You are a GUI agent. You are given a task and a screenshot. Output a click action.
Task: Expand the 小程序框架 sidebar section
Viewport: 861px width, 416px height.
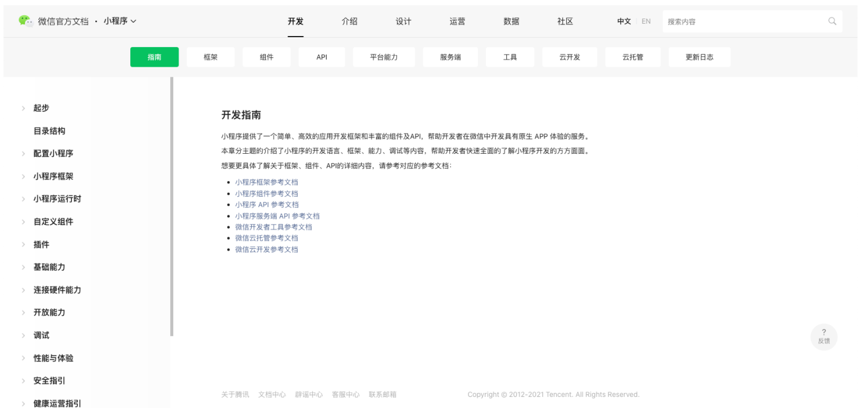click(53, 176)
